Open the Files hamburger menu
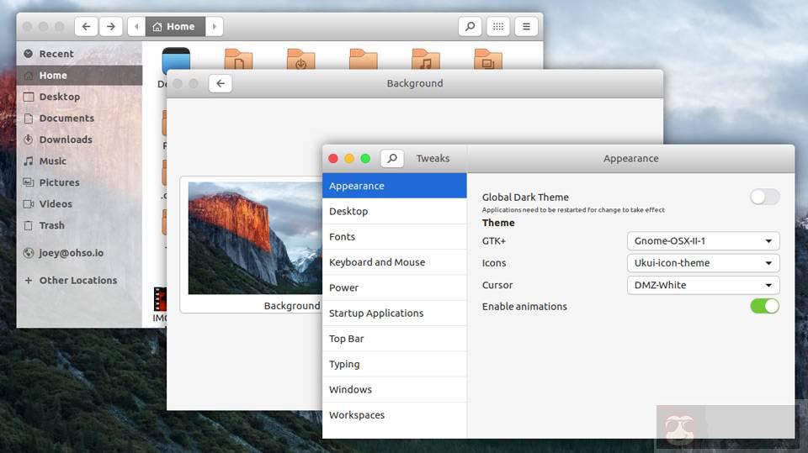The width and height of the screenshot is (808, 453). coord(526,26)
